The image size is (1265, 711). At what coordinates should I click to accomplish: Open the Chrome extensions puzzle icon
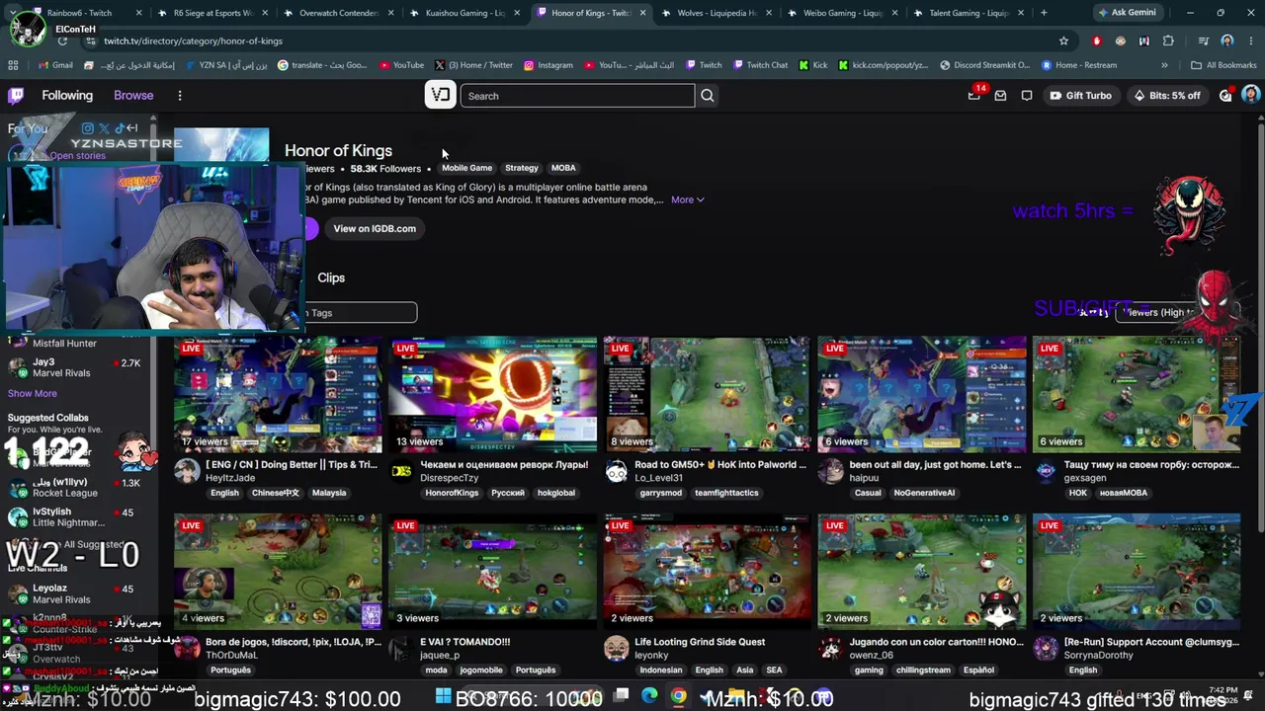(1168, 40)
